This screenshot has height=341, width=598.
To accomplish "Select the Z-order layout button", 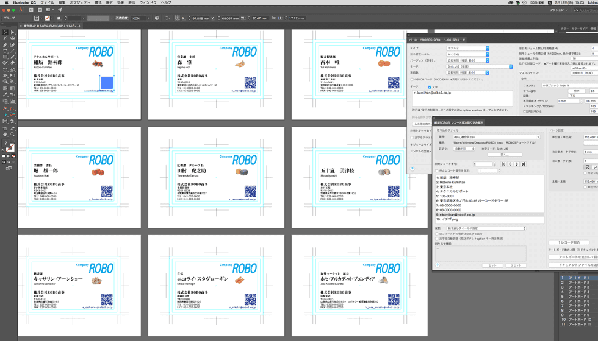I will click(x=587, y=167).
